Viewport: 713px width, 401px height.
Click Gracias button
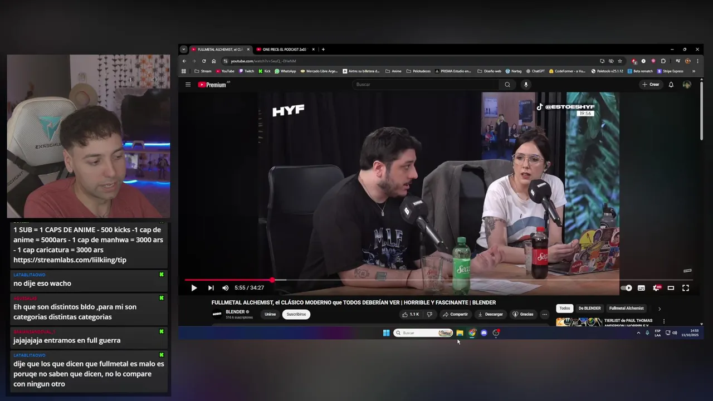(x=522, y=314)
